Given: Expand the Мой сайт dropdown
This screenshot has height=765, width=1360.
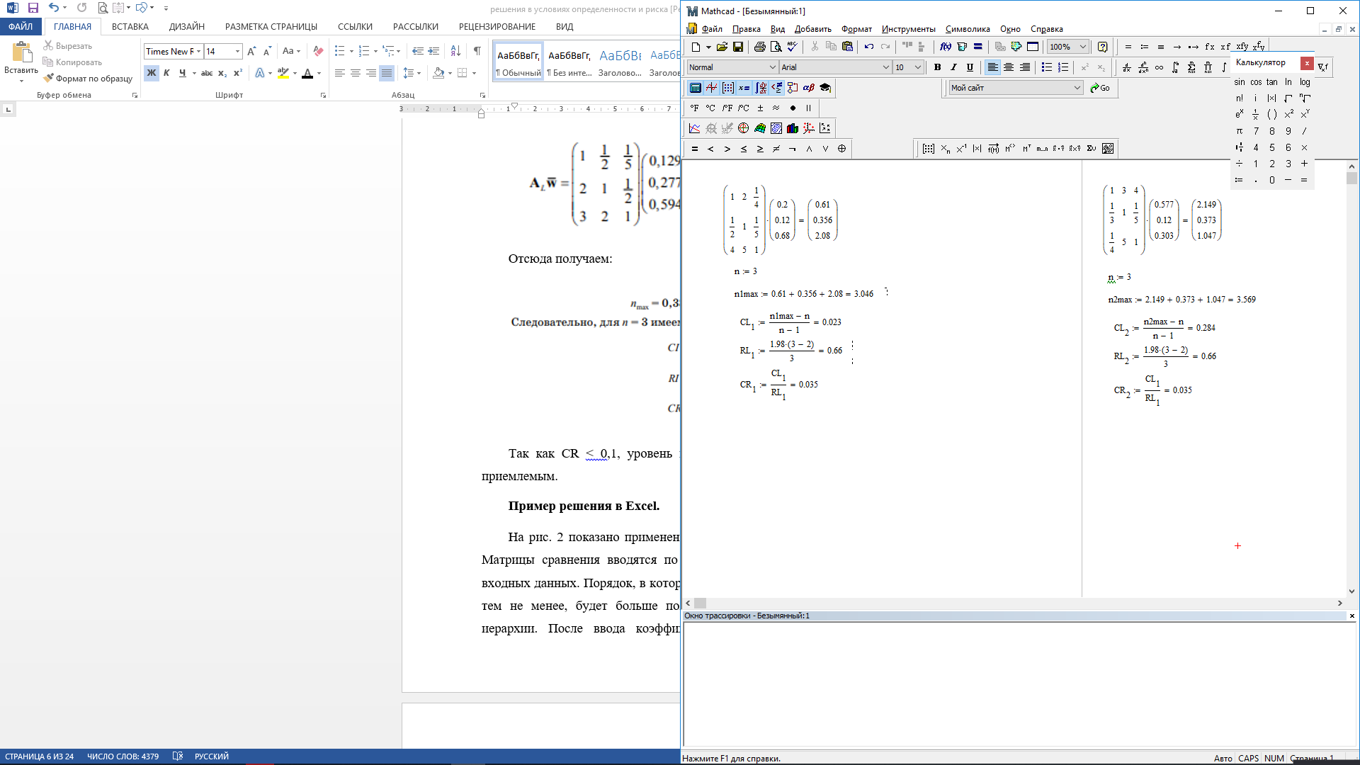Looking at the screenshot, I should 1077,88.
